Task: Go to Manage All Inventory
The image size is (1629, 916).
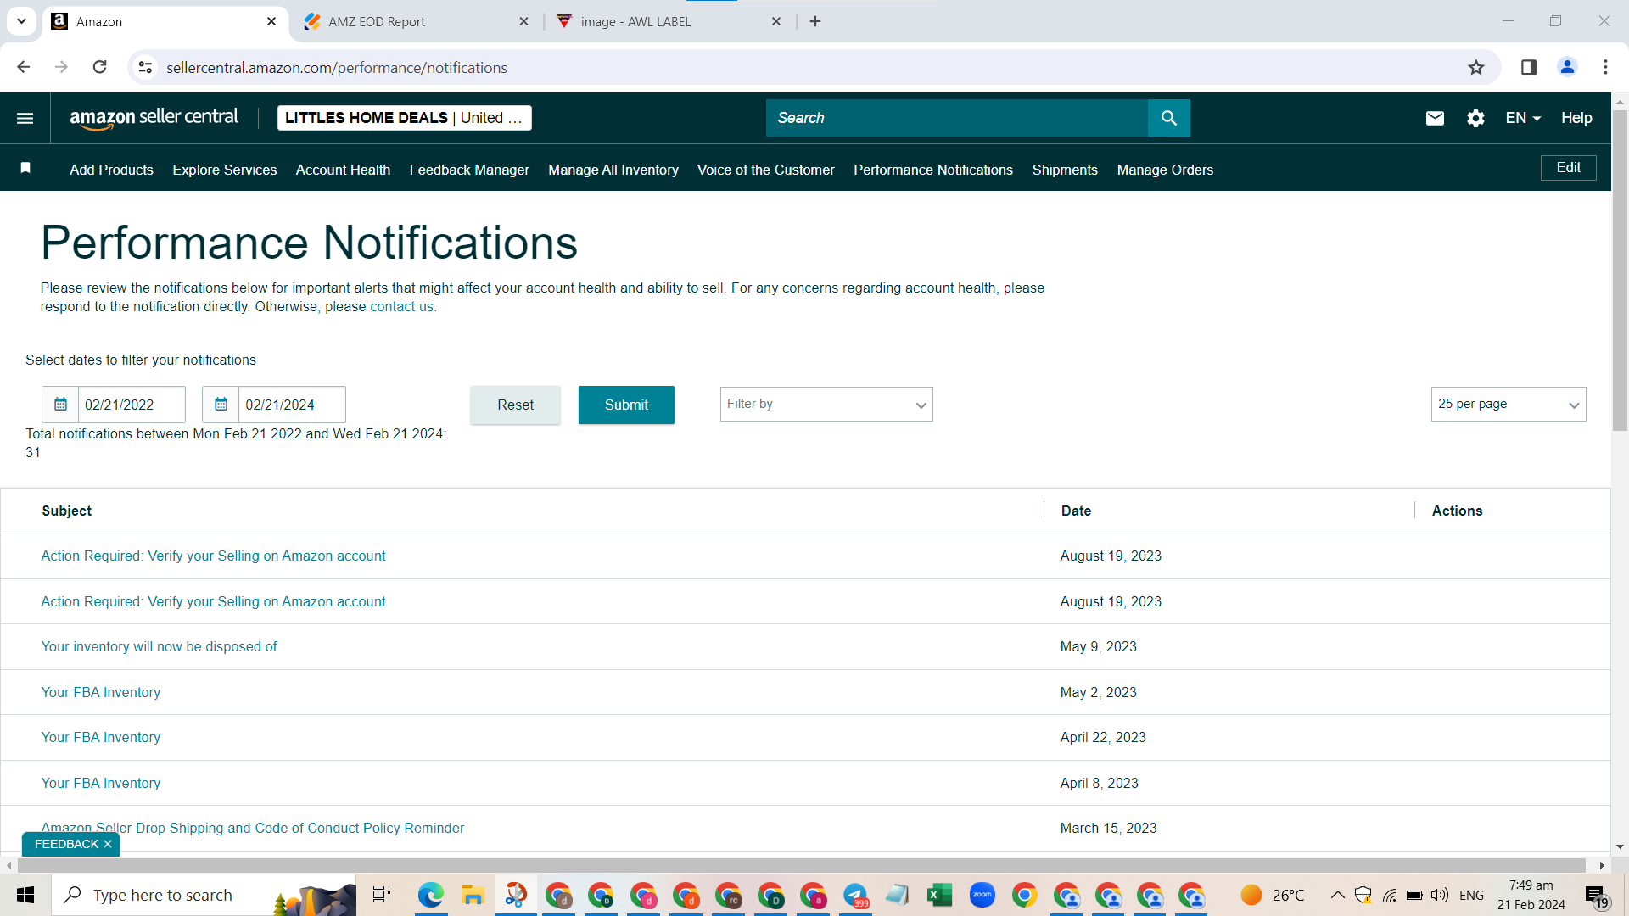Action: 613,170
